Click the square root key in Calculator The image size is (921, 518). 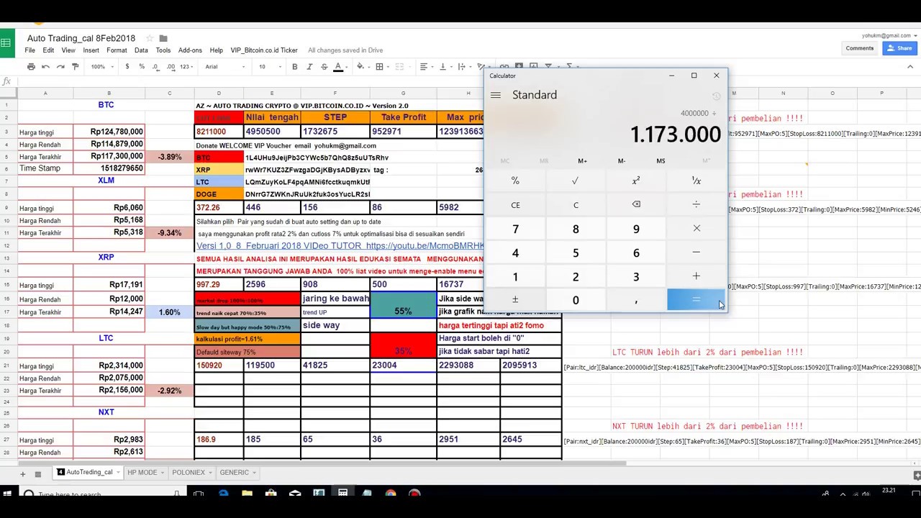(575, 181)
